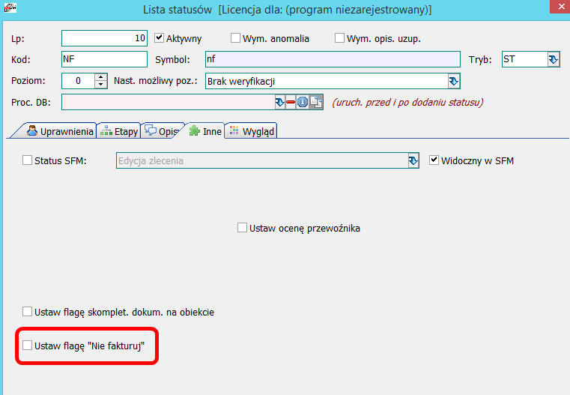Open the Proc. DB lookup arrow icon
This screenshot has height=395, width=570.
click(279, 102)
